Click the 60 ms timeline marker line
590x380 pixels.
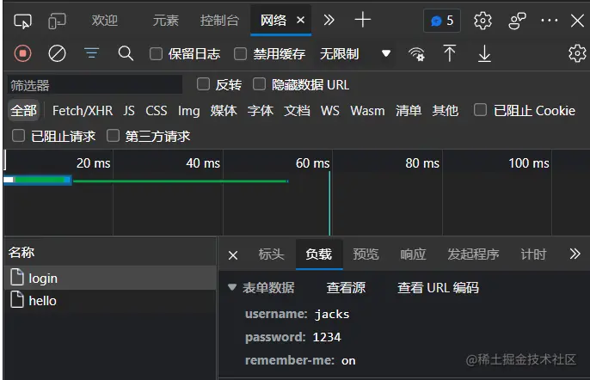point(329,203)
